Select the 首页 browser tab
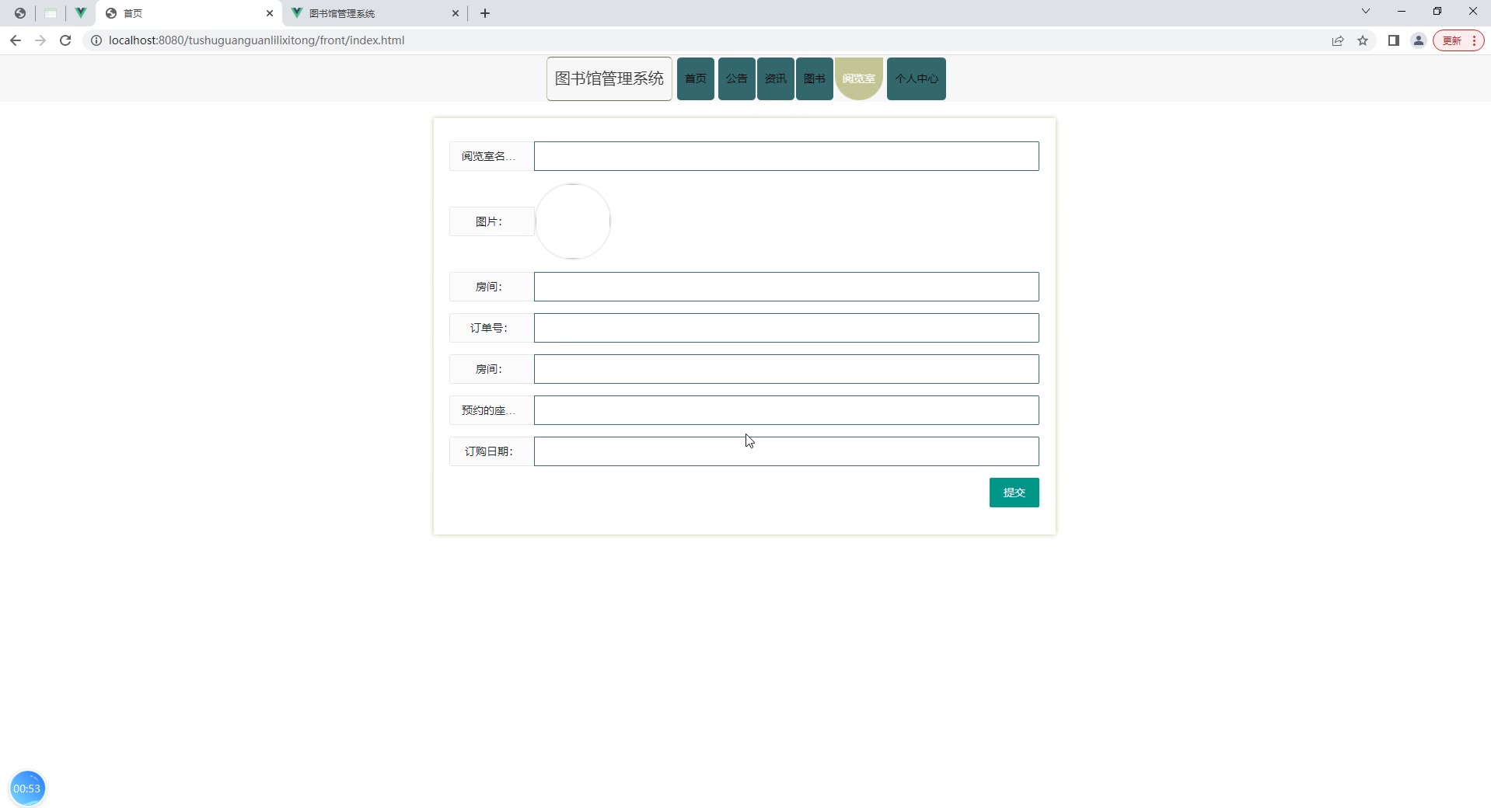 (189, 13)
